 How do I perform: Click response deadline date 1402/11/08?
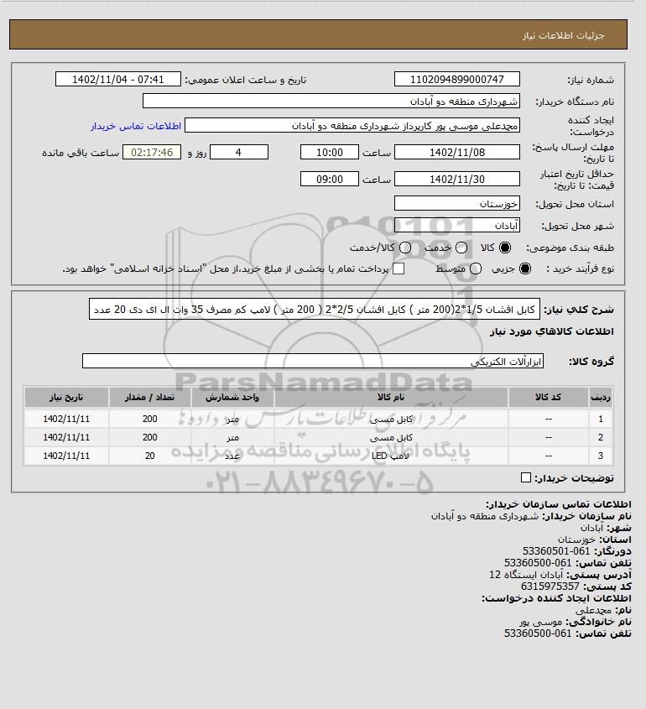[x=457, y=153]
